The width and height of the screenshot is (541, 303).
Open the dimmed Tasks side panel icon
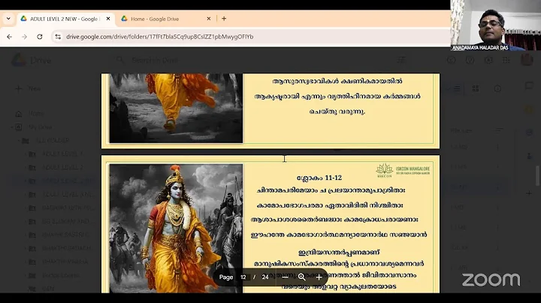529,133
